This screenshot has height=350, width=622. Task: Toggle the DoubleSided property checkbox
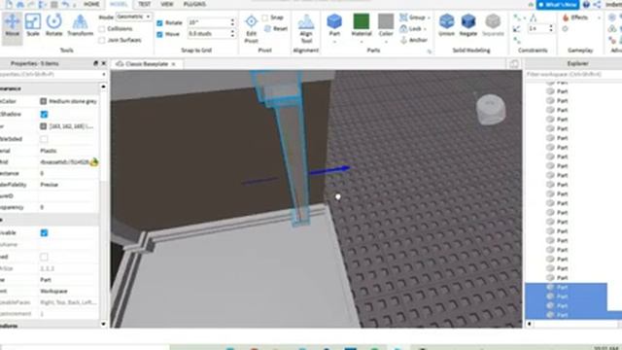pyautogui.click(x=44, y=139)
